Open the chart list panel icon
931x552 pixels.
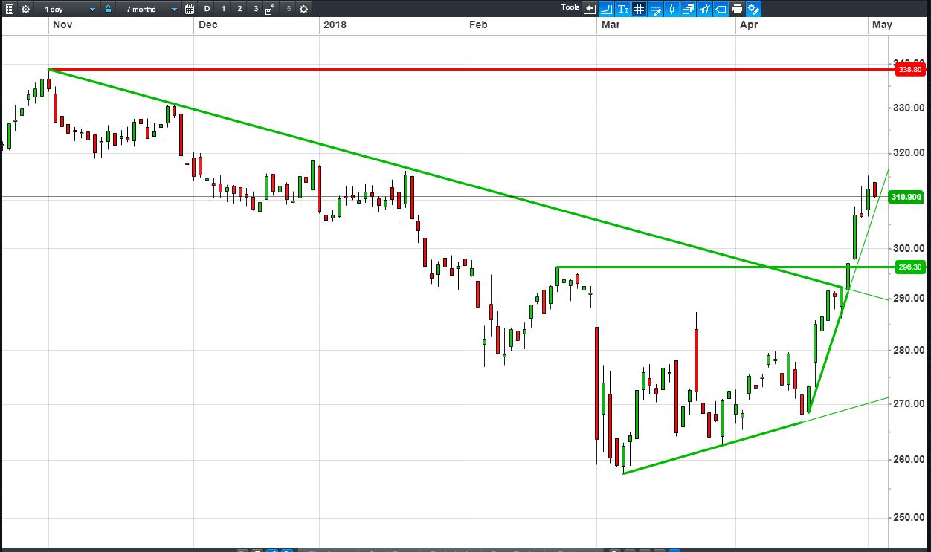[10, 9]
